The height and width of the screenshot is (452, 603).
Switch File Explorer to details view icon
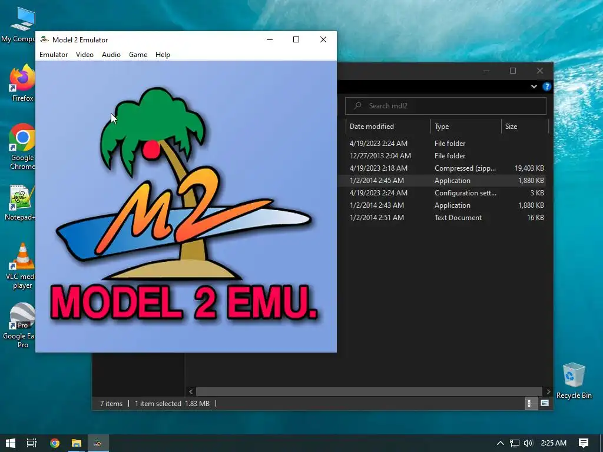pos(530,403)
